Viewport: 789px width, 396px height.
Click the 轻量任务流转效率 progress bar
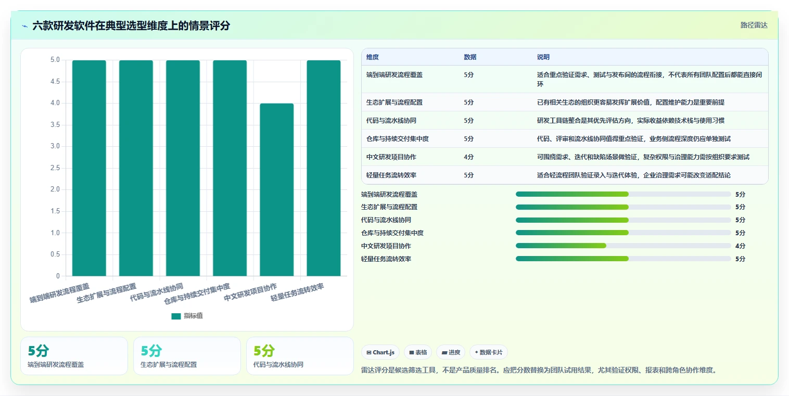pyautogui.click(x=623, y=259)
